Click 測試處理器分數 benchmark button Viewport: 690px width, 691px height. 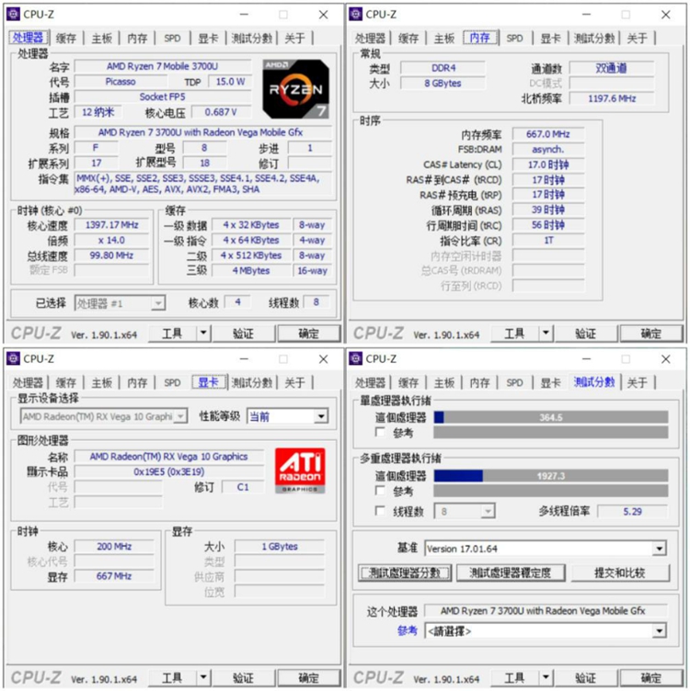point(405,572)
